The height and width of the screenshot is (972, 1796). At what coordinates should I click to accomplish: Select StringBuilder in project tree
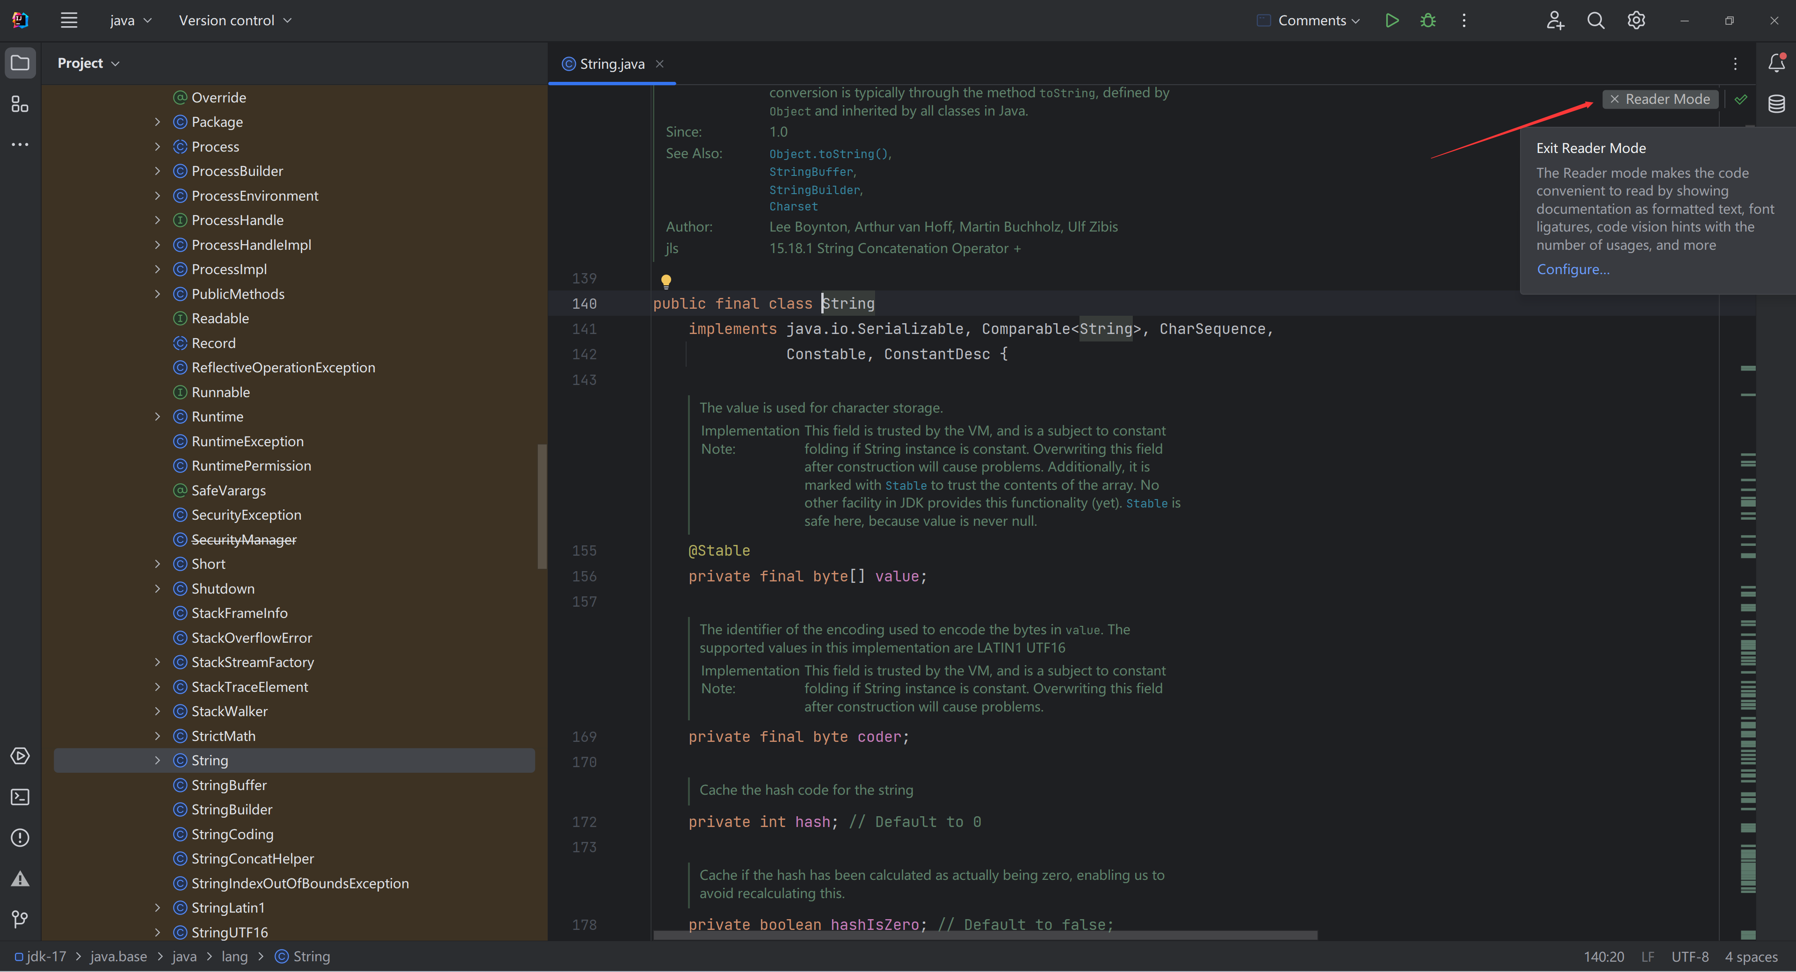[x=232, y=810]
